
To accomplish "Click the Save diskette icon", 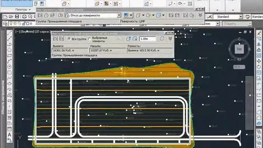I will tap(17, 16).
